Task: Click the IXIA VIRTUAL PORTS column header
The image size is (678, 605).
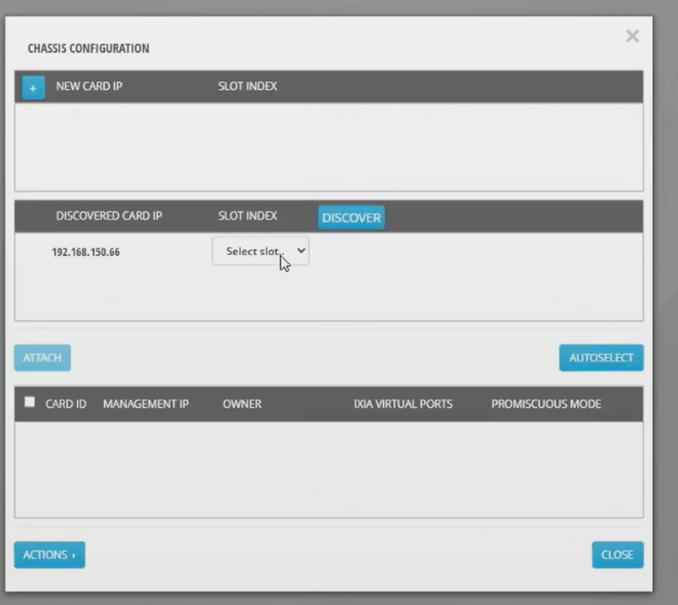Action: [x=403, y=404]
